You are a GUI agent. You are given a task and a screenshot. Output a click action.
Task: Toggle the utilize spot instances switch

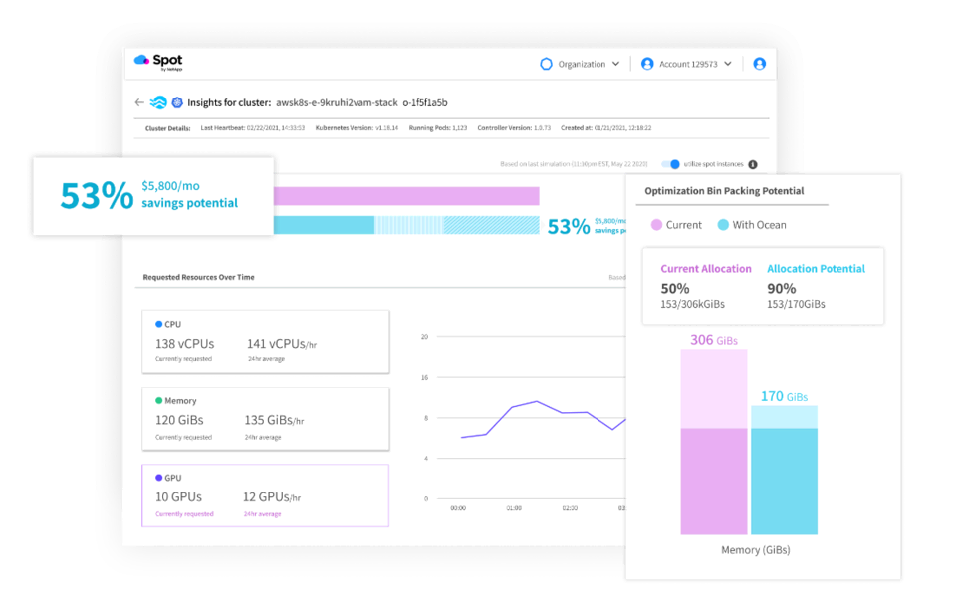[671, 164]
